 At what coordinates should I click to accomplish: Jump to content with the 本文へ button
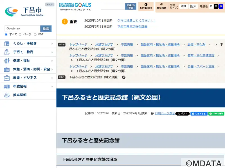50,4
